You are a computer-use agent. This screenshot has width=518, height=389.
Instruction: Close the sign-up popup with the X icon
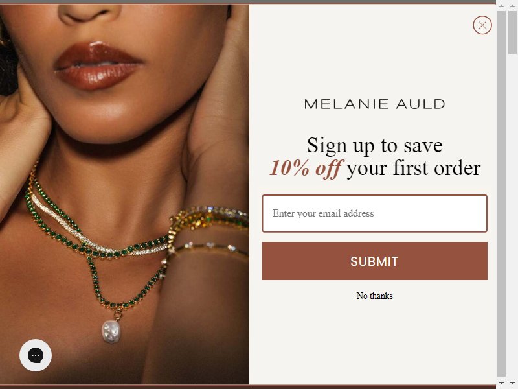[482, 25]
